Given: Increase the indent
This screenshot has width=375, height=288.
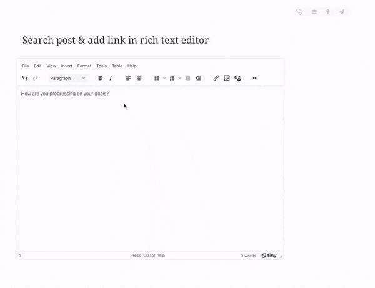Looking at the screenshot, I should pyautogui.click(x=198, y=78).
